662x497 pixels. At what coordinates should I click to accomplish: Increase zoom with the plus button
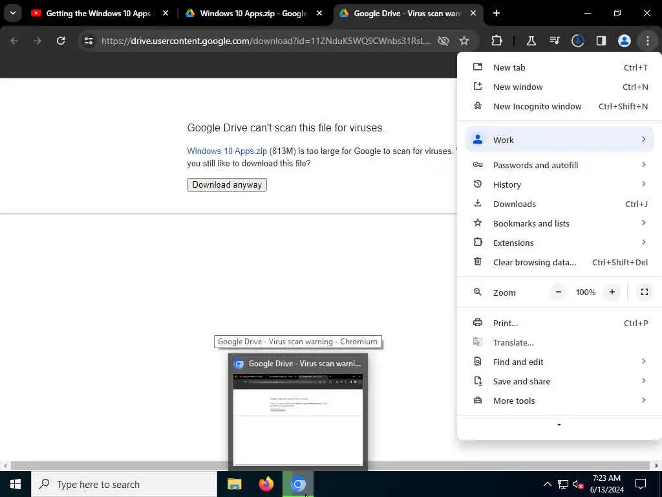(612, 292)
